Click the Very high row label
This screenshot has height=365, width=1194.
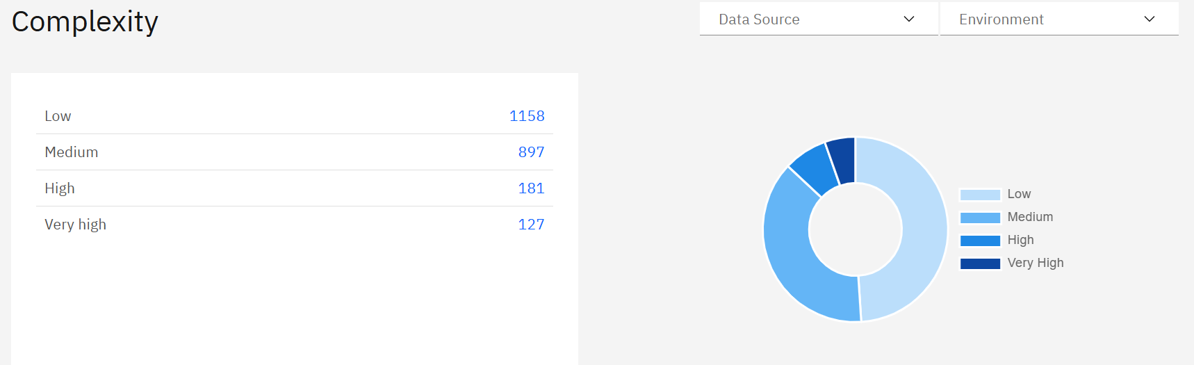[75, 225]
